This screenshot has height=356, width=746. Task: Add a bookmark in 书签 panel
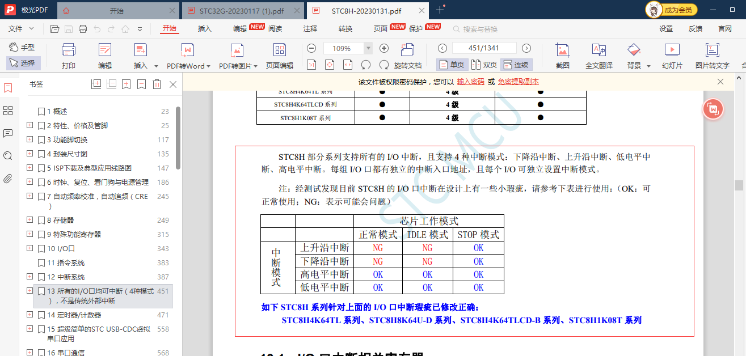(x=127, y=84)
